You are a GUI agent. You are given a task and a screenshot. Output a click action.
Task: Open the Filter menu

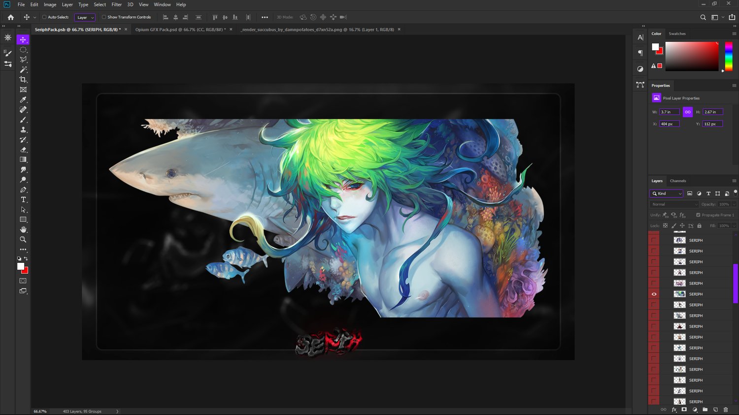coord(116,4)
